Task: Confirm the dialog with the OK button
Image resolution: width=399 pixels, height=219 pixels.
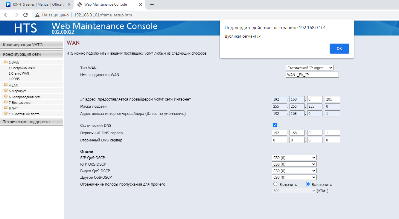Action: pos(339,49)
